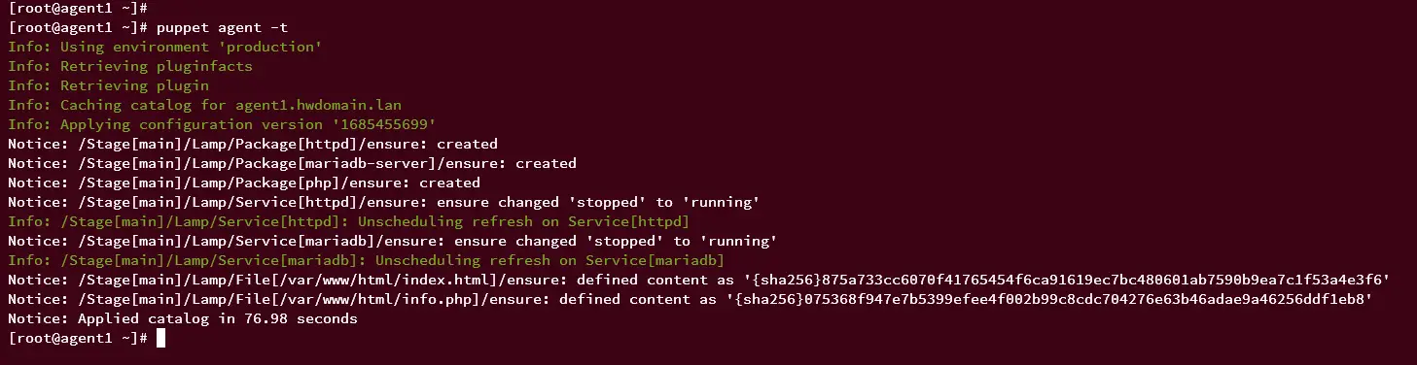The height and width of the screenshot is (365, 1417).
Task: Click the Package[php] created notice
Action: point(244,182)
